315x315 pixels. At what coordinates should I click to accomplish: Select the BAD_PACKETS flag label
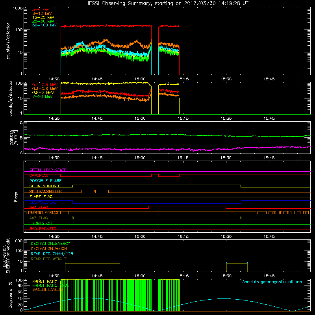pyautogui.click(x=43, y=228)
